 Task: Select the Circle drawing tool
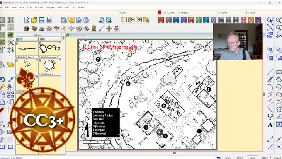point(279,87)
